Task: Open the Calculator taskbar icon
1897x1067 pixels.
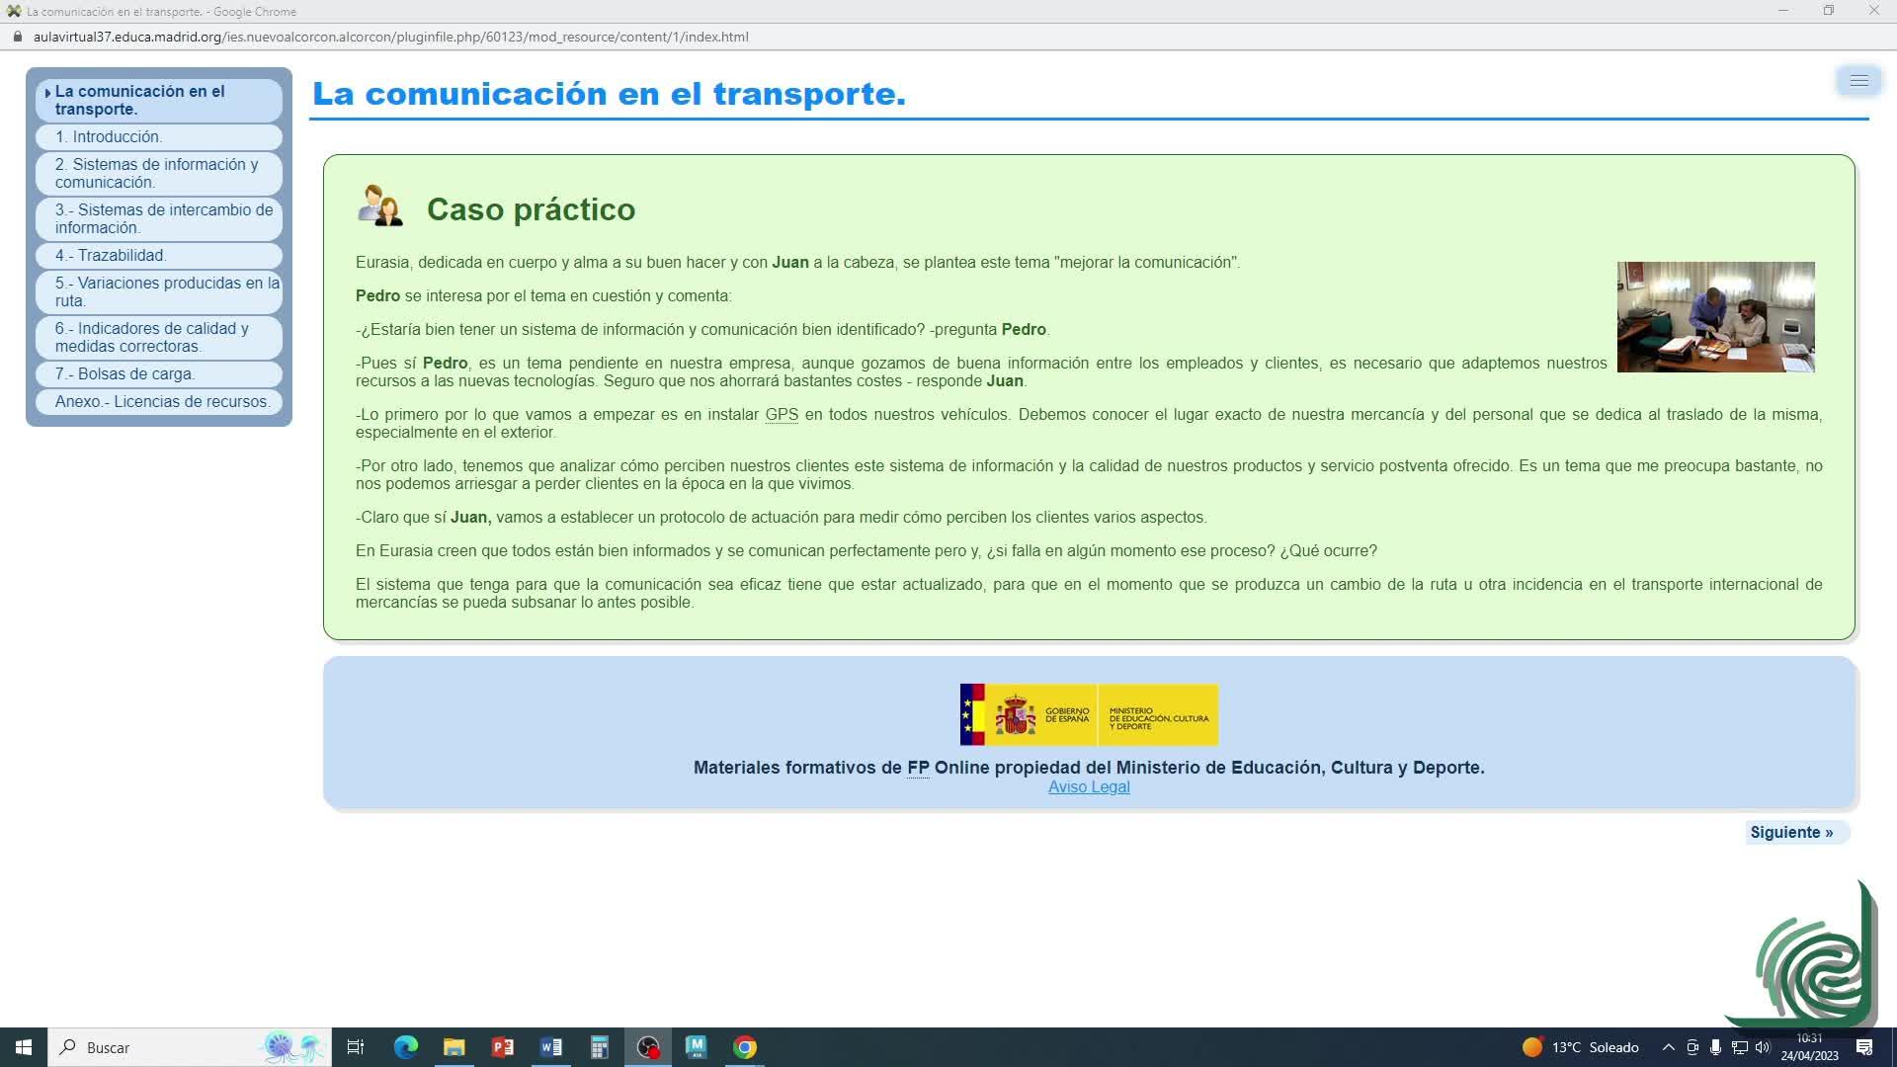Action: point(600,1047)
